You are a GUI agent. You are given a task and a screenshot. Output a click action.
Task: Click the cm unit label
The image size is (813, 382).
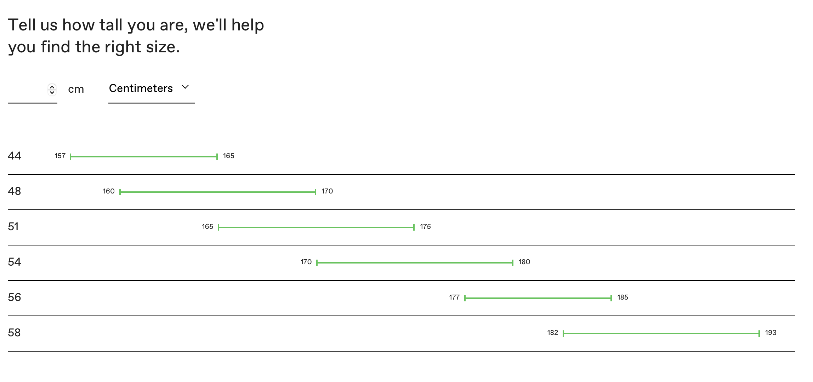point(76,89)
